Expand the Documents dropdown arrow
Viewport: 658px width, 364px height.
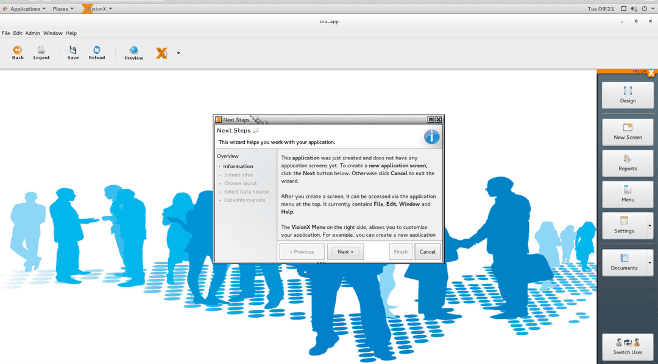649,262
